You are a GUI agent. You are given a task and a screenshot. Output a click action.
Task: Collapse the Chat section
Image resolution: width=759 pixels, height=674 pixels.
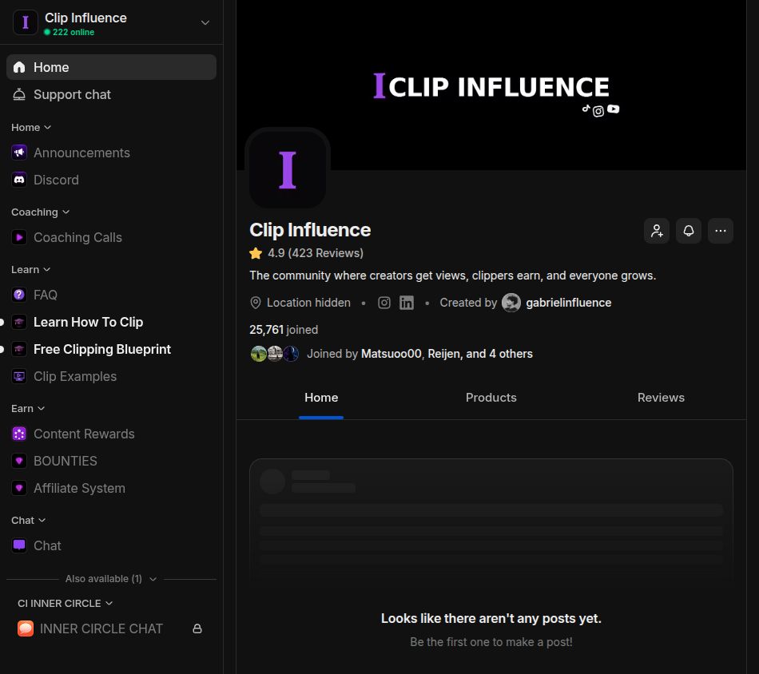pyautogui.click(x=29, y=520)
